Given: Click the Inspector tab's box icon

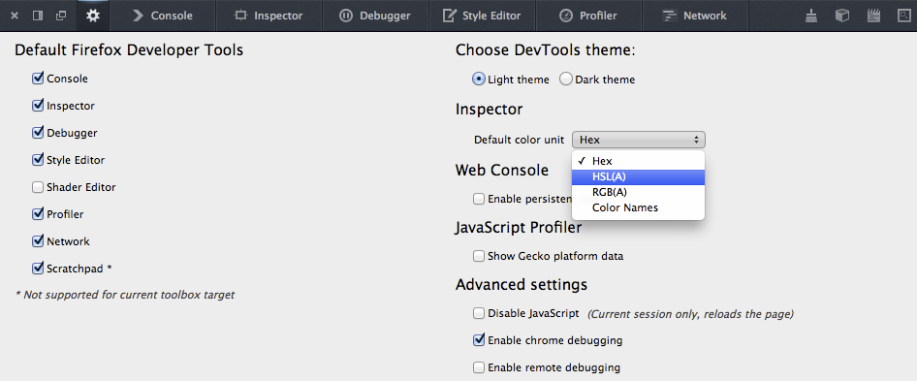Looking at the screenshot, I should [x=240, y=16].
